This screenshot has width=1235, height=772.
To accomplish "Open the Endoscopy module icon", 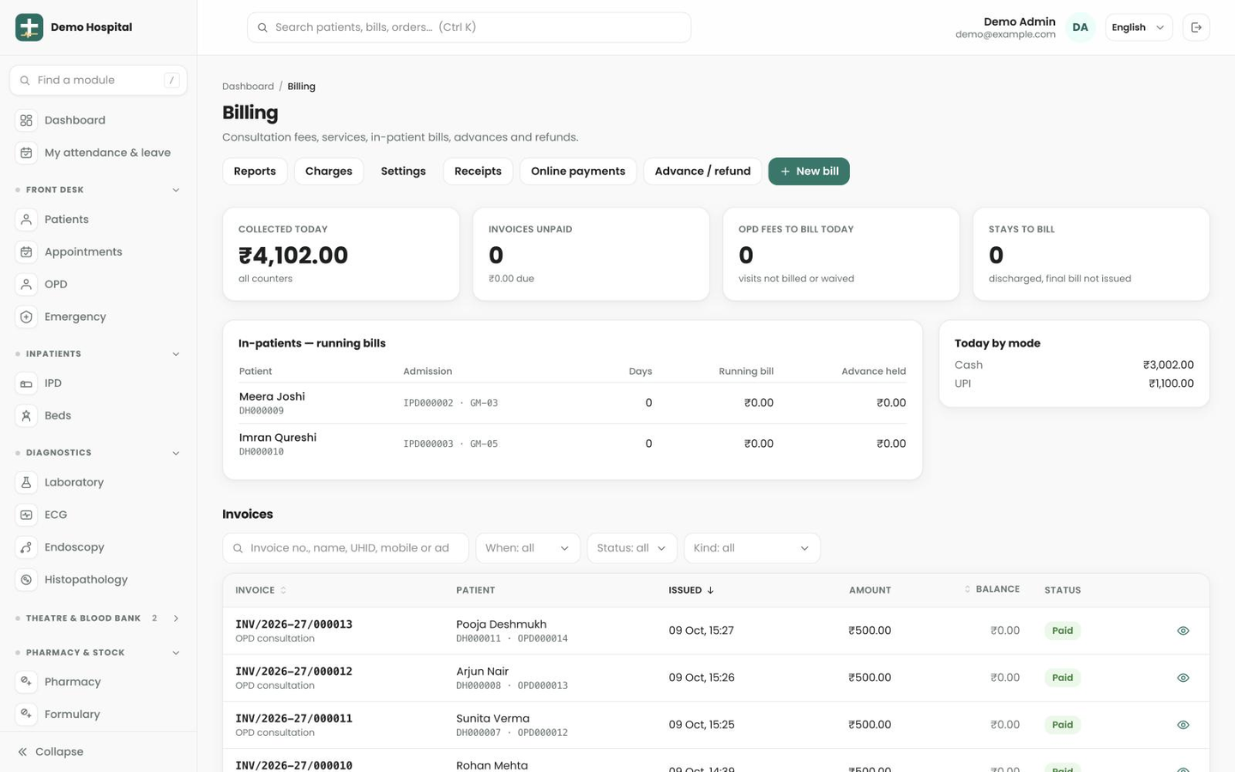I will tap(27, 547).
